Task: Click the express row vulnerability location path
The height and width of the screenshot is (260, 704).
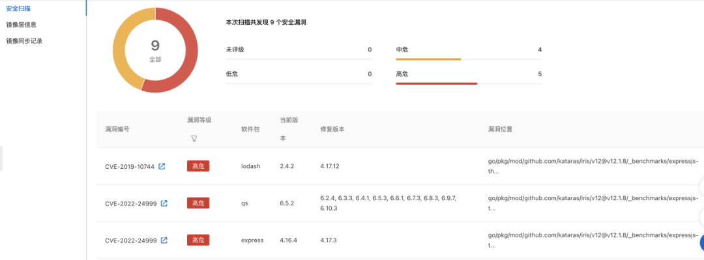Action: 593,240
